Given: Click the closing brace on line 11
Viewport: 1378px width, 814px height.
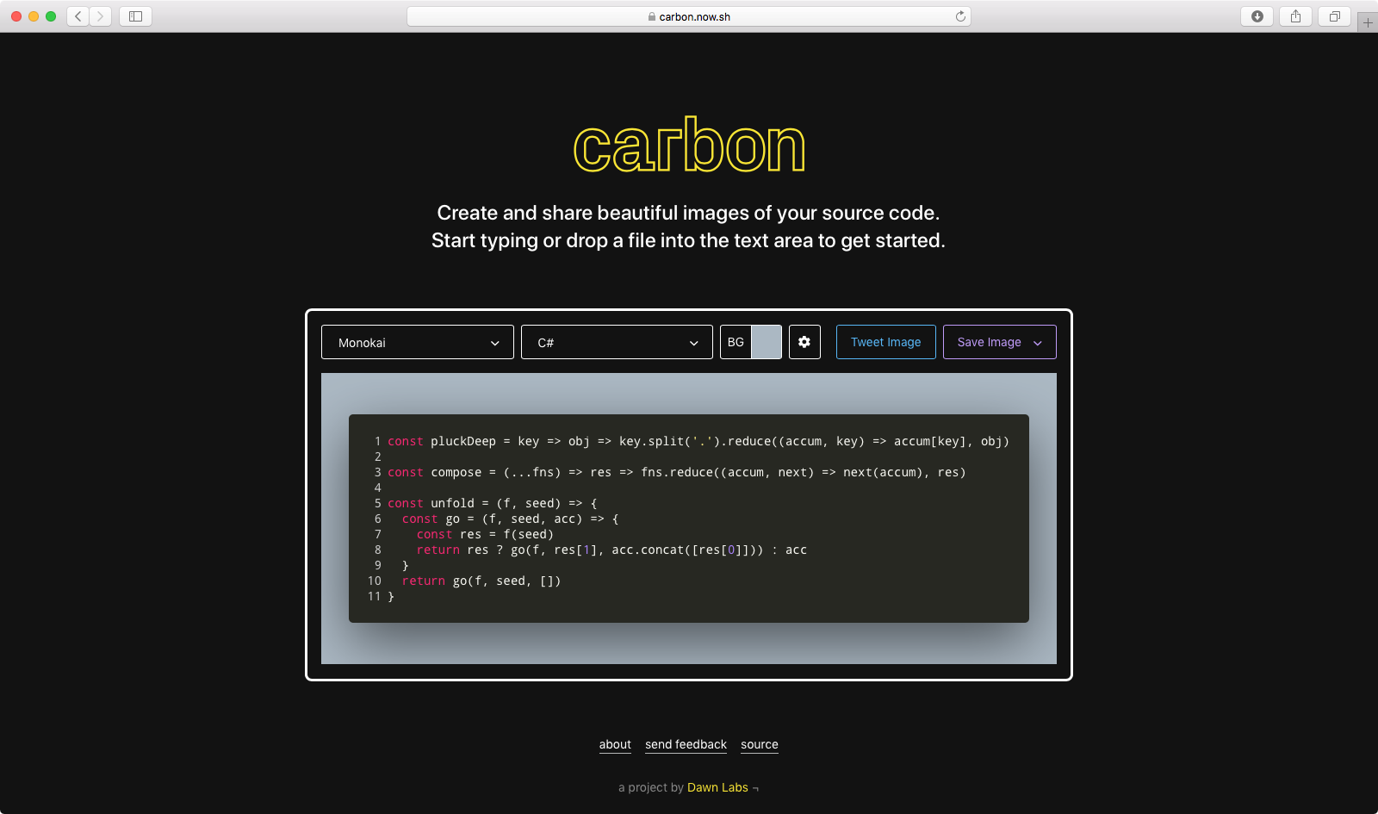Looking at the screenshot, I should pos(391,596).
